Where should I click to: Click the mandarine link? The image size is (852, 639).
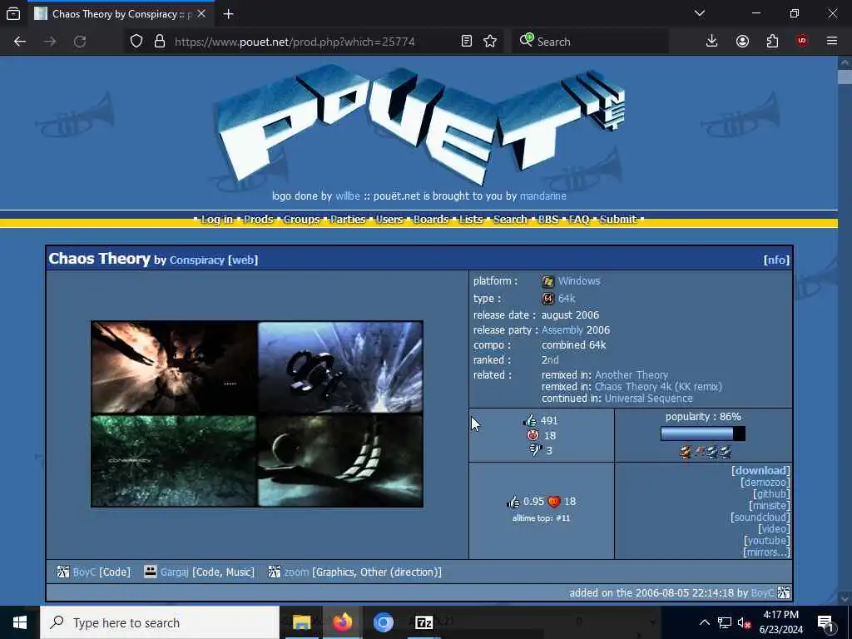[x=542, y=196]
